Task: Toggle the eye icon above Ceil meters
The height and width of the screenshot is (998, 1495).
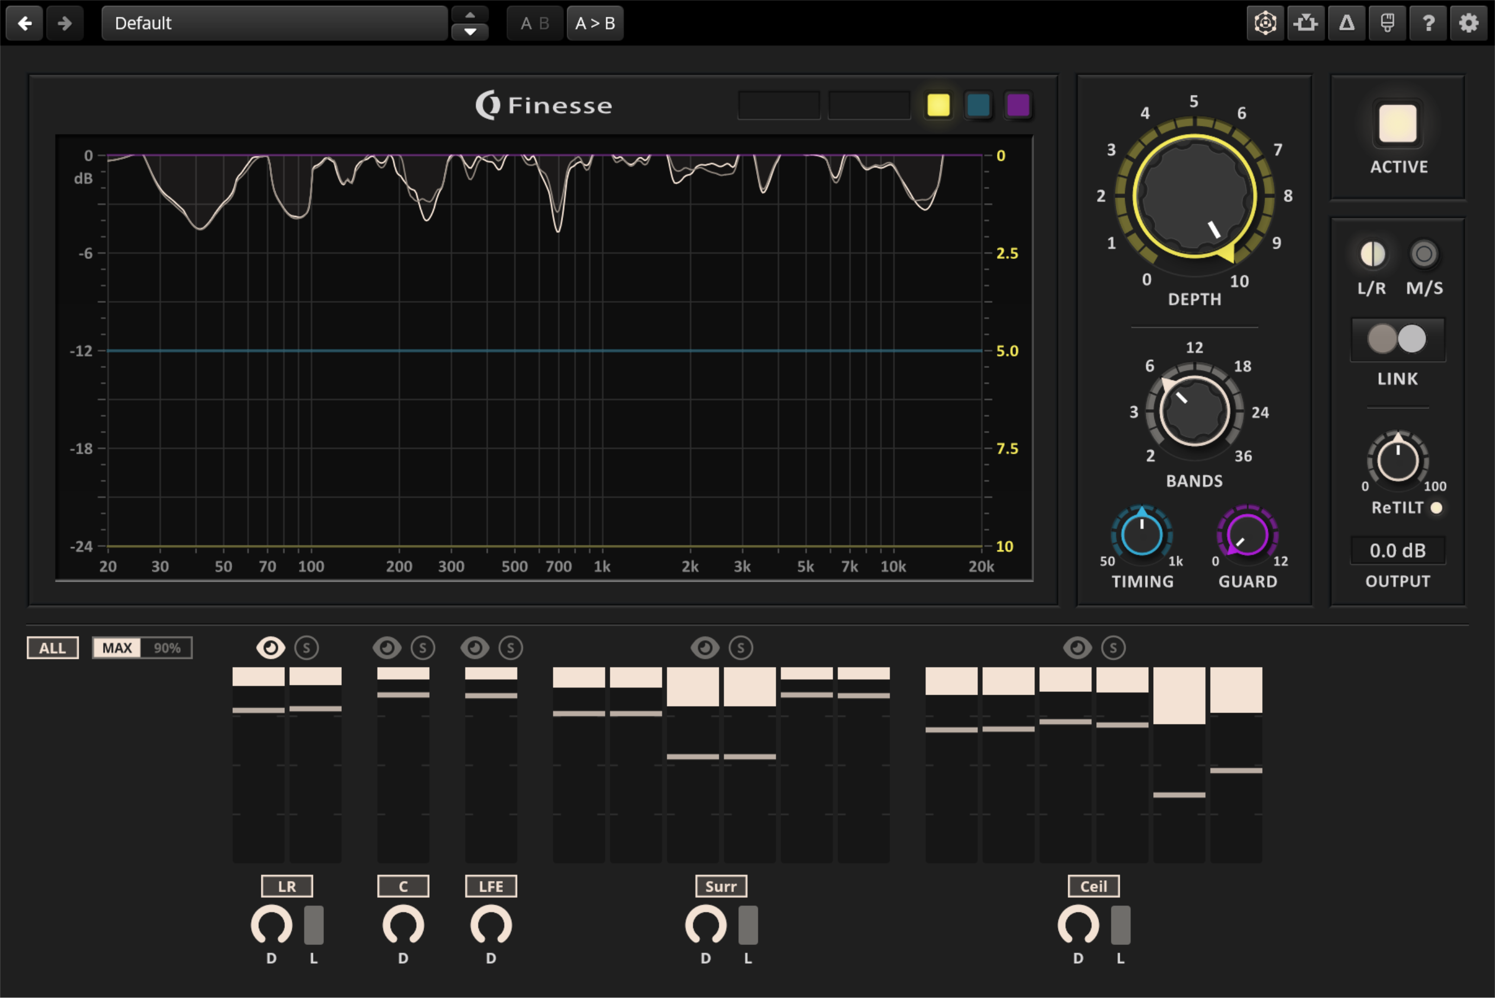Action: (x=1078, y=648)
